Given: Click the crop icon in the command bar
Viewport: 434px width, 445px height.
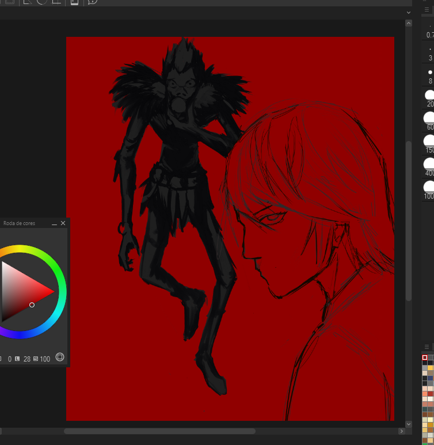Looking at the screenshot, I should 56,2.
